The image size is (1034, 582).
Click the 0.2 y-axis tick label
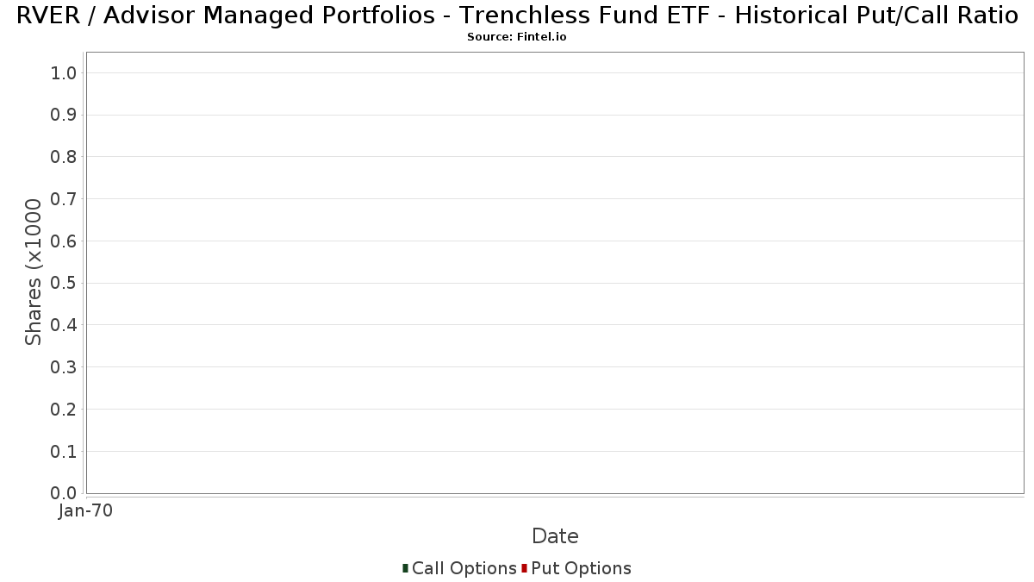point(64,410)
